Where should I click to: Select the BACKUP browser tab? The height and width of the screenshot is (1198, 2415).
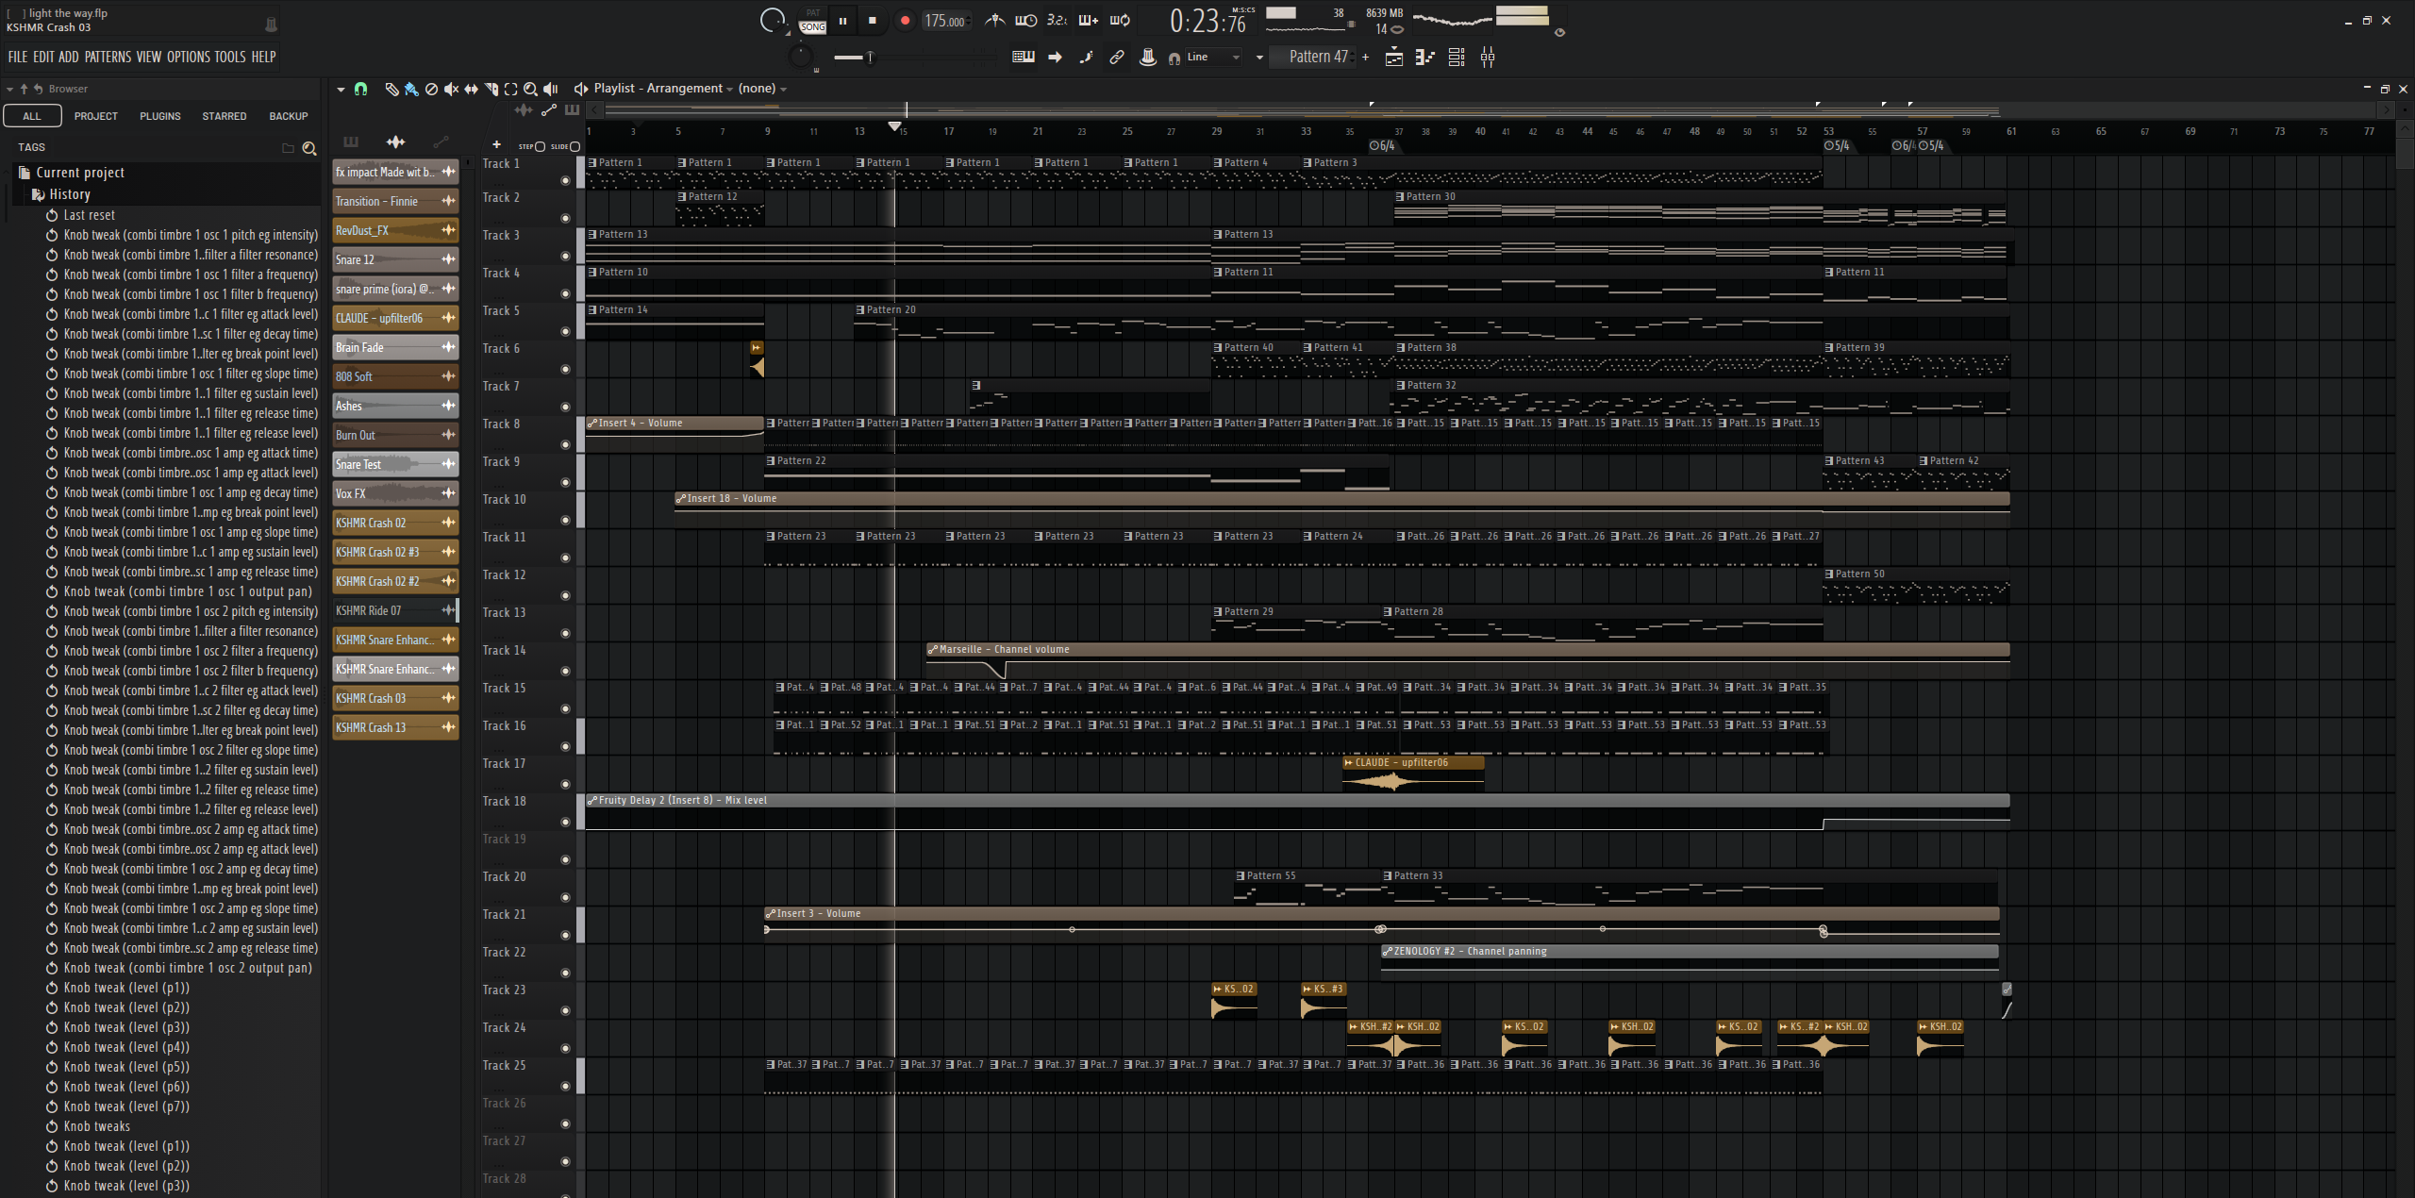coord(289,116)
